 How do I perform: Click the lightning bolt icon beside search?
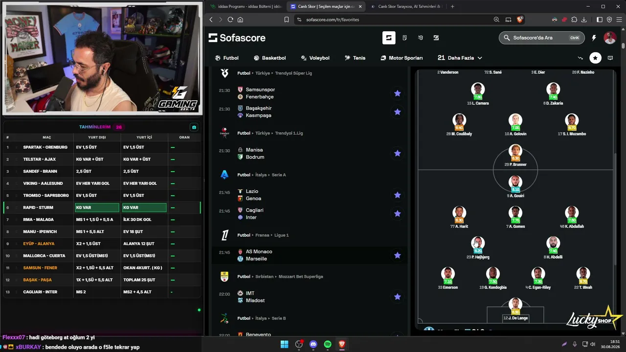coord(594,38)
